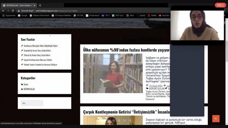Open 'İstanbul'da Konut Satış İstatistikleri' post
Image resolution: width=228 pixels, height=128 pixels.
(x=37, y=51)
